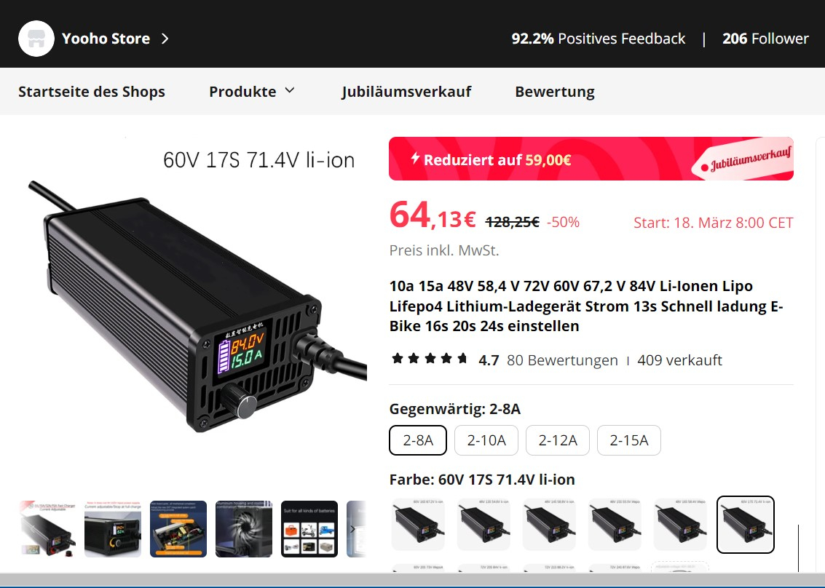
Task: Select the 2-10A current option
Action: pyautogui.click(x=486, y=440)
